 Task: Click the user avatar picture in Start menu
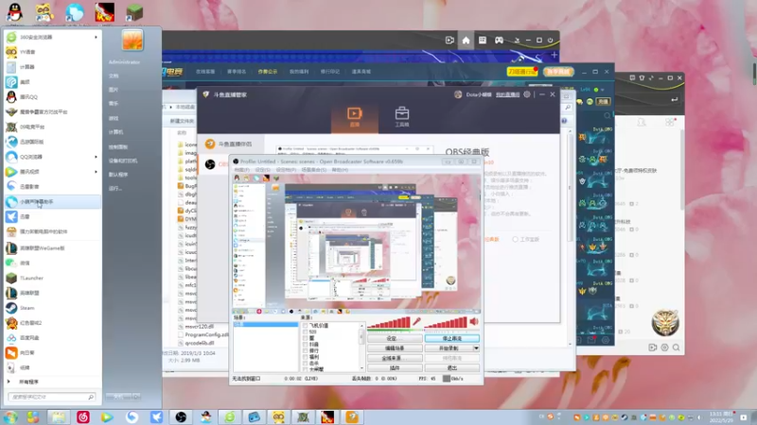pos(132,40)
